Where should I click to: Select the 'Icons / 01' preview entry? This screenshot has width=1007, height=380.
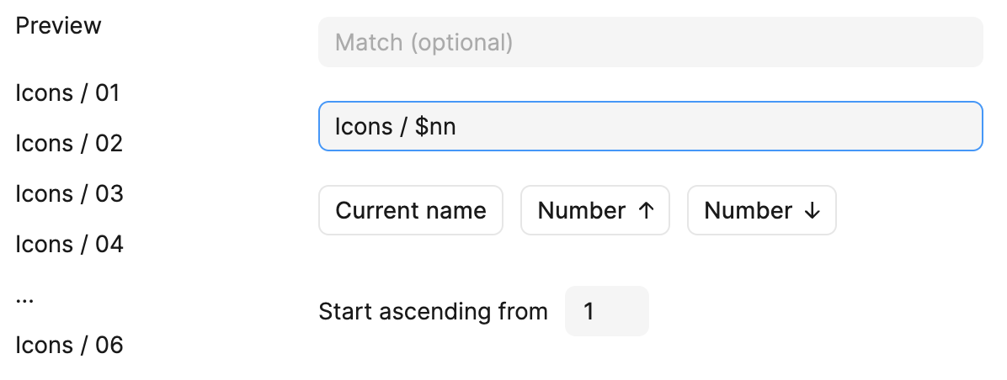tap(68, 92)
